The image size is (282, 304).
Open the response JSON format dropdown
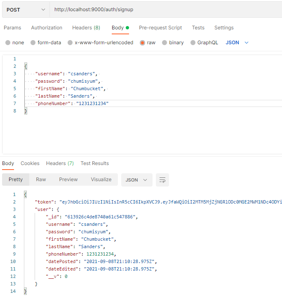coord(136,180)
